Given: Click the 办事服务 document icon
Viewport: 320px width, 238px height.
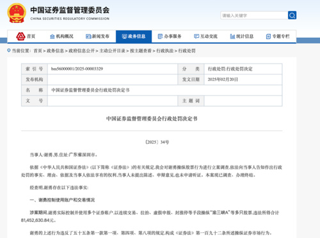Looking at the screenshot, I should tap(160, 37).
